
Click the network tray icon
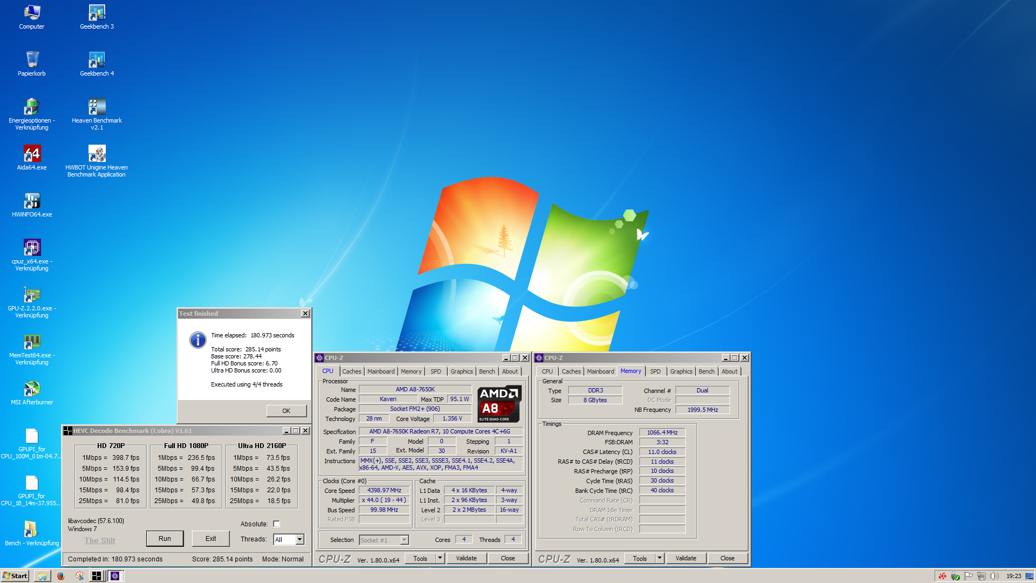pos(981,576)
